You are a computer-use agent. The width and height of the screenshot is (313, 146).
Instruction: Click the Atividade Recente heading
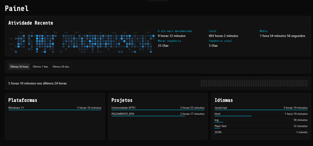31,23
